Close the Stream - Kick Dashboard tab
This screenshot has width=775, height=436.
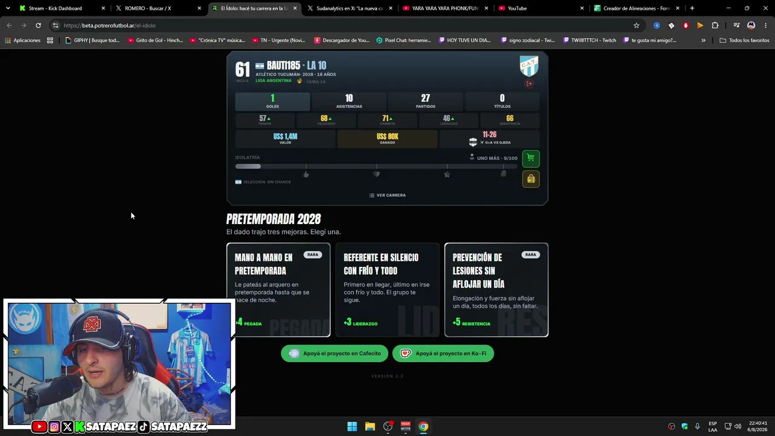coord(104,8)
